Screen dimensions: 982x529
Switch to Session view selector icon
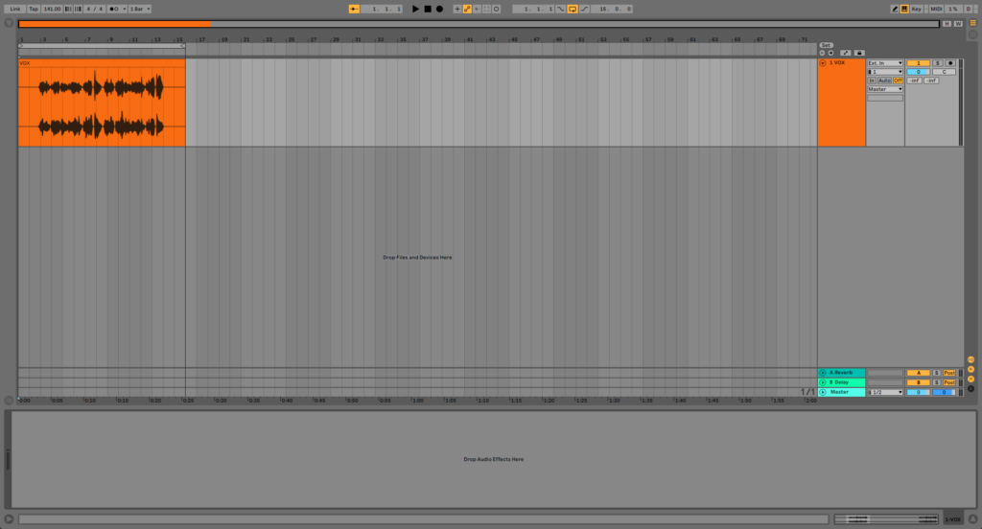[973, 35]
